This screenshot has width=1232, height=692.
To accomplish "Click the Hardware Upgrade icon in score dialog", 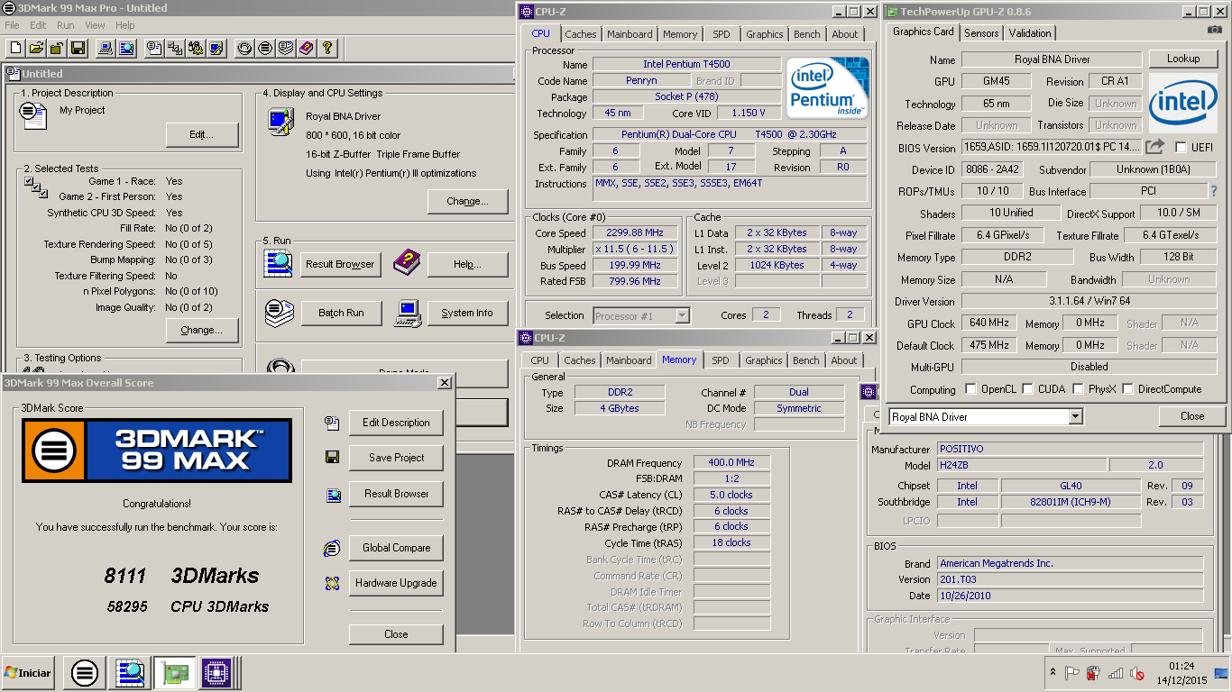I will (x=333, y=583).
